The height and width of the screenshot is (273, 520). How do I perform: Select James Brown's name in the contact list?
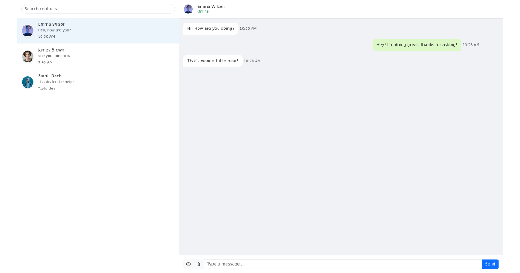click(x=51, y=50)
